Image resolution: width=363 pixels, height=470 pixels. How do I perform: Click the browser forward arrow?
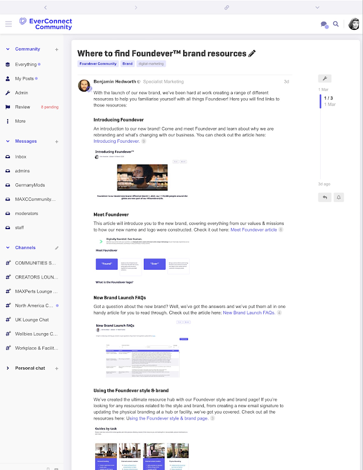[x=136, y=7]
